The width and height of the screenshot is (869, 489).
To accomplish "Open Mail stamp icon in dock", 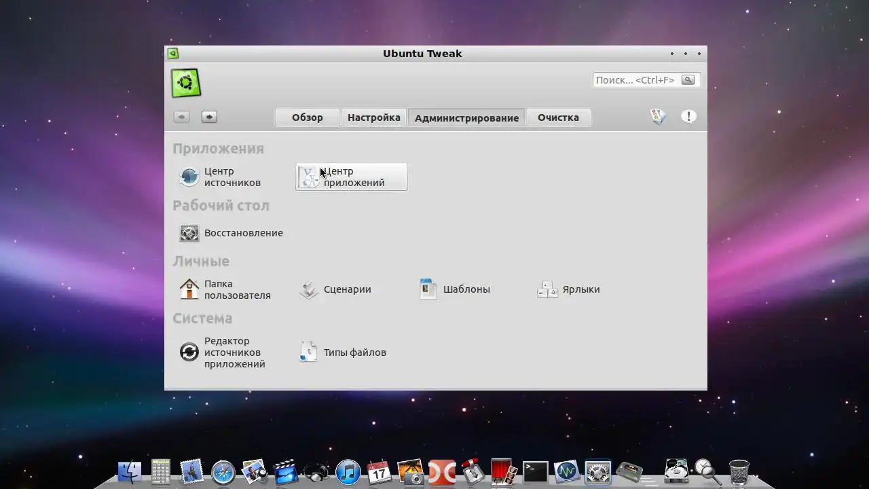I will click(191, 471).
